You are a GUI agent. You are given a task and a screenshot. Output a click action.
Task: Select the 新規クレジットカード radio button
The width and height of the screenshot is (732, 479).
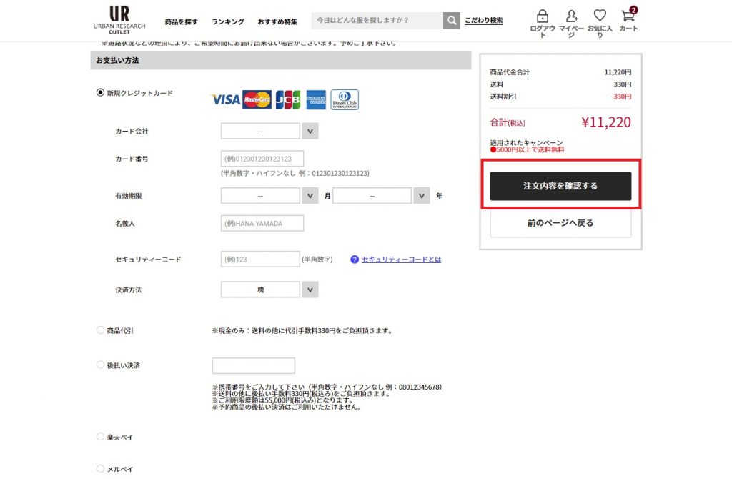coord(100,93)
